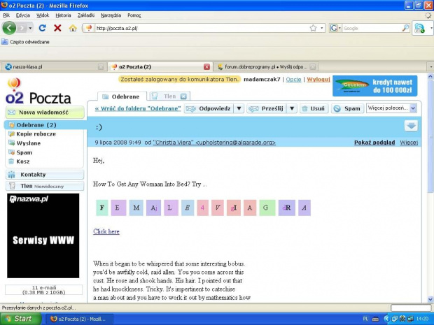
Task: Click the Prześlij forward button
Action: click(x=266, y=108)
